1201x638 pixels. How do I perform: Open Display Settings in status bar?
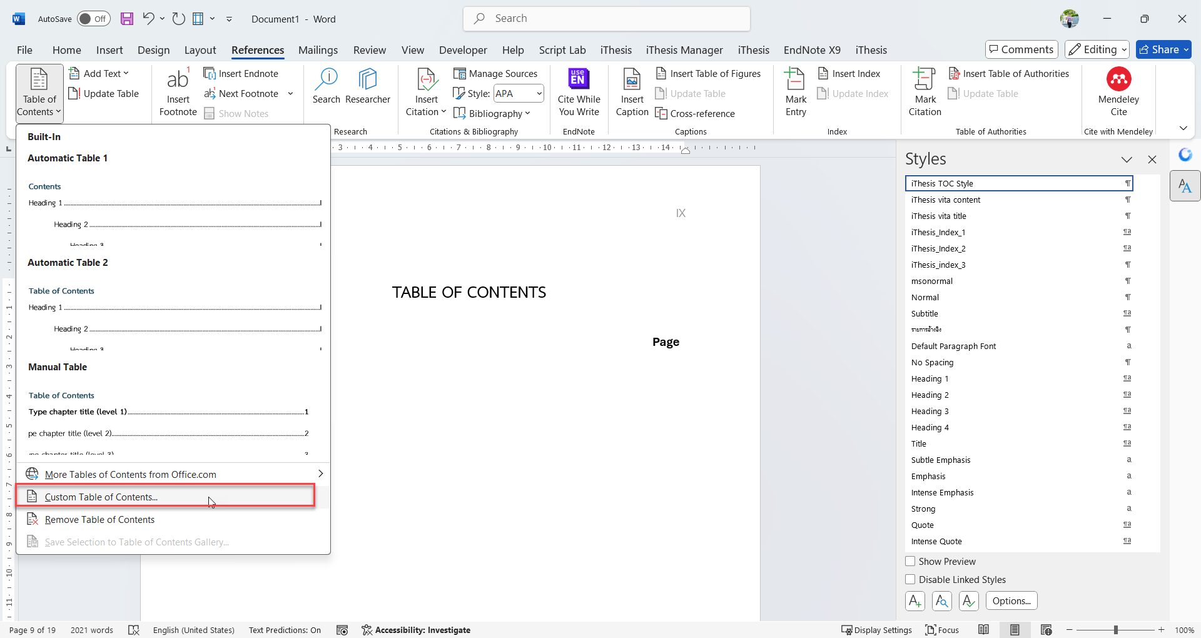876,630
